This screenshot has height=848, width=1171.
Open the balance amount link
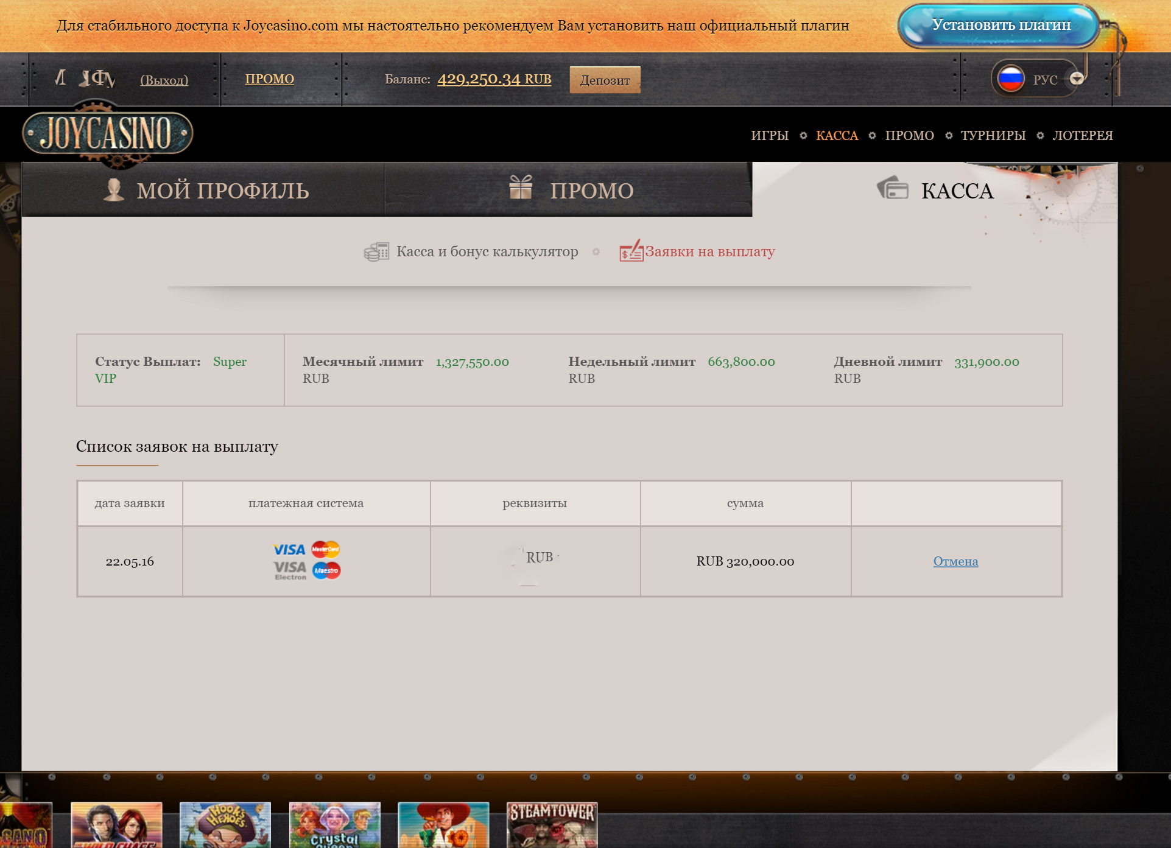click(494, 79)
